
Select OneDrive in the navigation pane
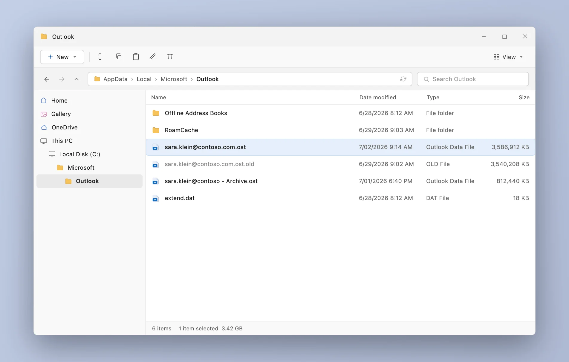[x=89, y=127]
